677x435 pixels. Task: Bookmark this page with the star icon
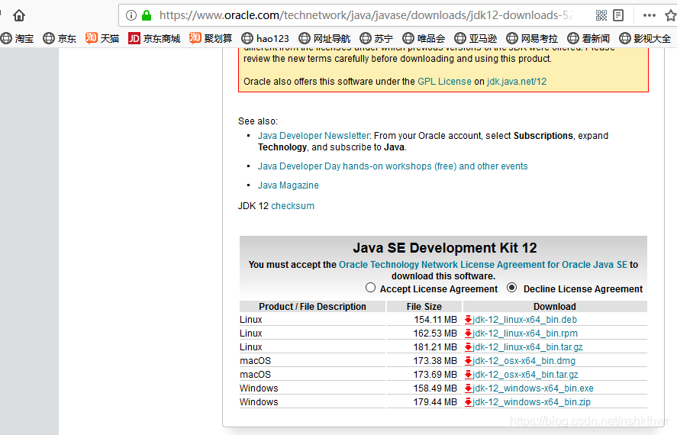pyautogui.click(x=671, y=15)
